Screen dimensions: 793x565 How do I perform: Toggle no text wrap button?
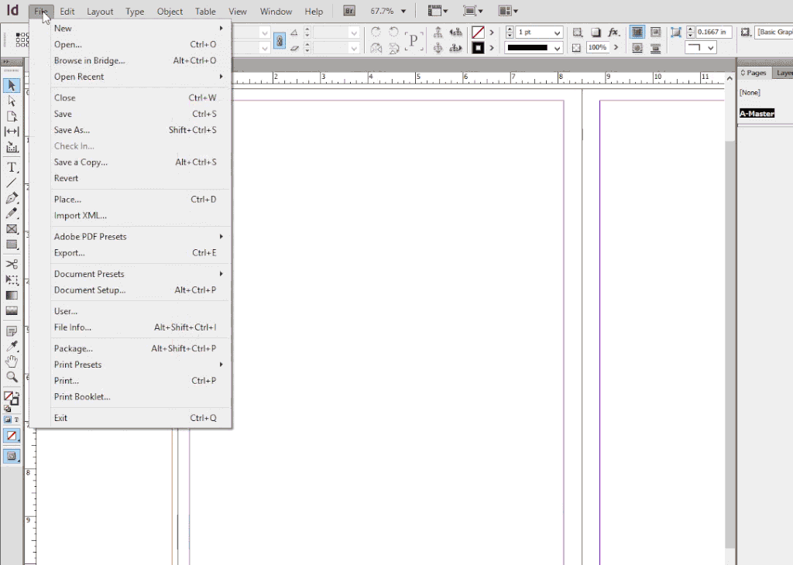(637, 33)
